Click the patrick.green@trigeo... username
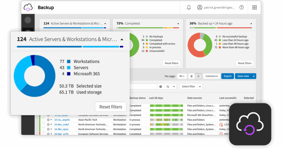Image resolution: width=282 pixels, height=149 pixels. pos(219,7)
